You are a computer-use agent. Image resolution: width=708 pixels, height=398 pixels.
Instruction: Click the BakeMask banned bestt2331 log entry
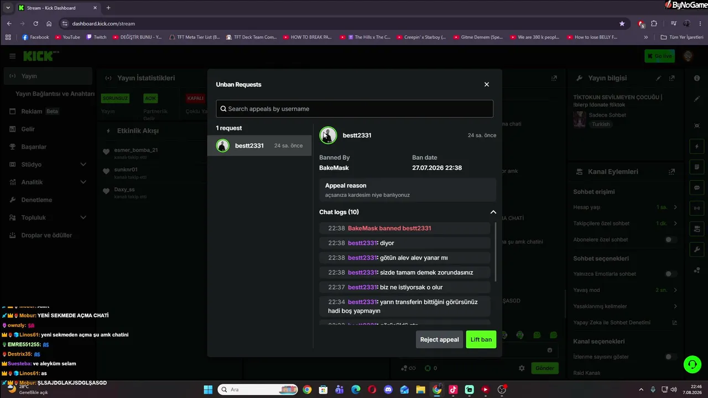(x=405, y=228)
